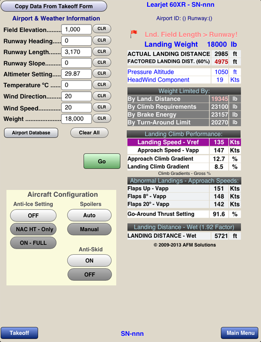
Task: Focus the Wind Direction input field
Action: point(76,96)
